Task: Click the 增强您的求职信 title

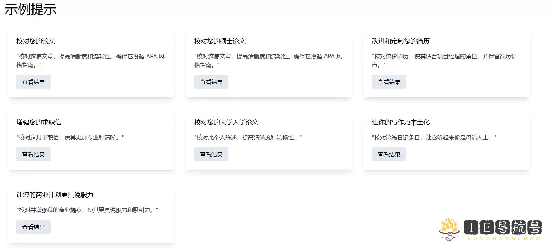Action: (39, 122)
